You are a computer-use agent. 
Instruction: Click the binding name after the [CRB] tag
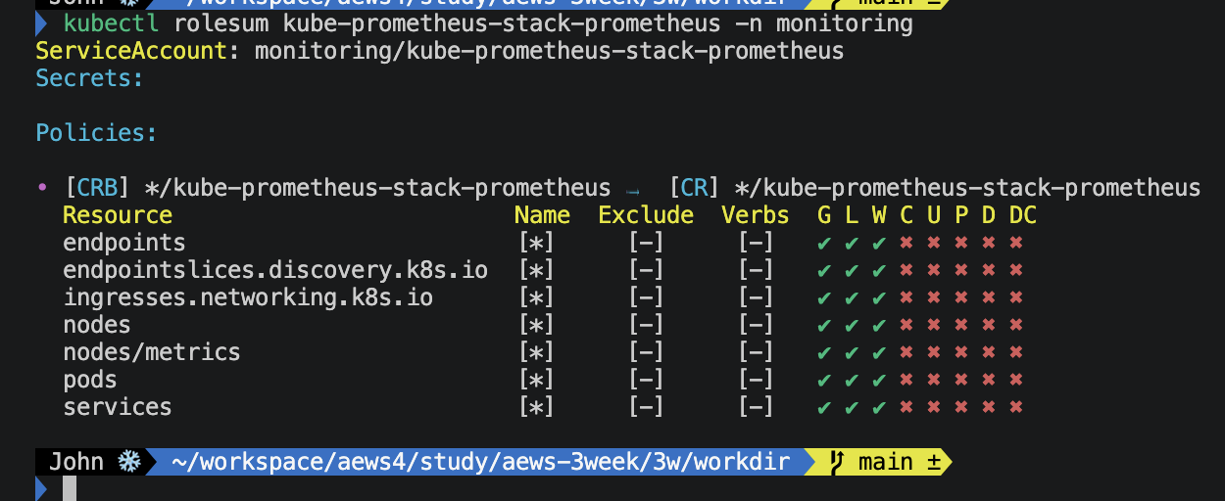(378, 188)
